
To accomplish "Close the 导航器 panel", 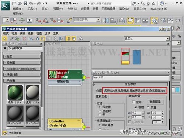I will [x=168, y=44].
